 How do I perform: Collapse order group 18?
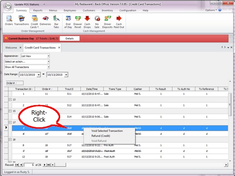click(x=10, y=139)
